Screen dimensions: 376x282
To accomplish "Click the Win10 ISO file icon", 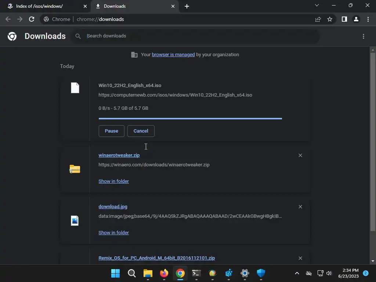I will [x=75, y=88].
